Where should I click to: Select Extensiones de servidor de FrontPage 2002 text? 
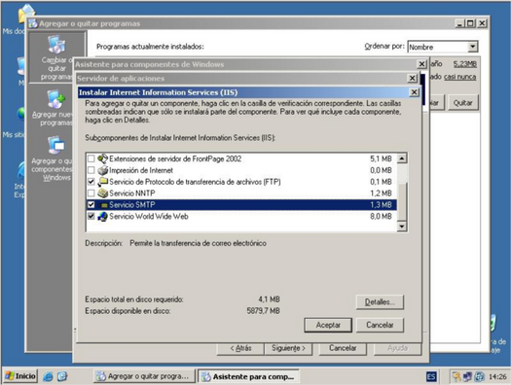tap(175, 158)
